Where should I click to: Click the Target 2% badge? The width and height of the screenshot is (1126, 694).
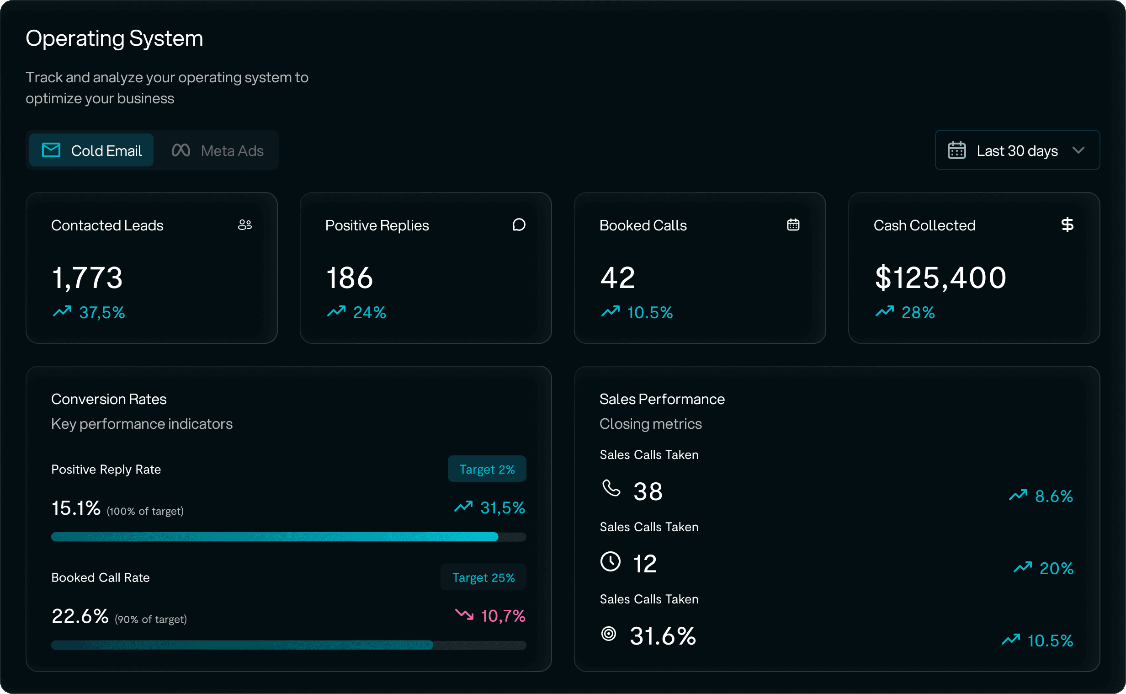(x=487, y=469)
